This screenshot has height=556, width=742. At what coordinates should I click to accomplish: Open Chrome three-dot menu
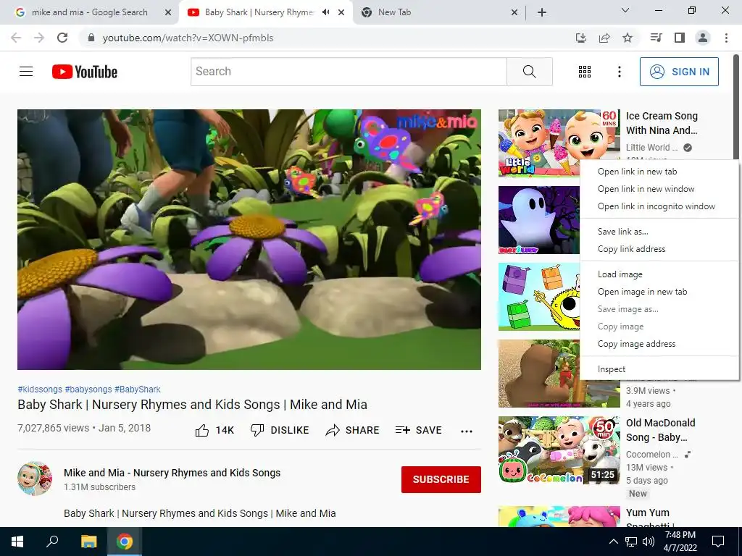click(726, 38)
